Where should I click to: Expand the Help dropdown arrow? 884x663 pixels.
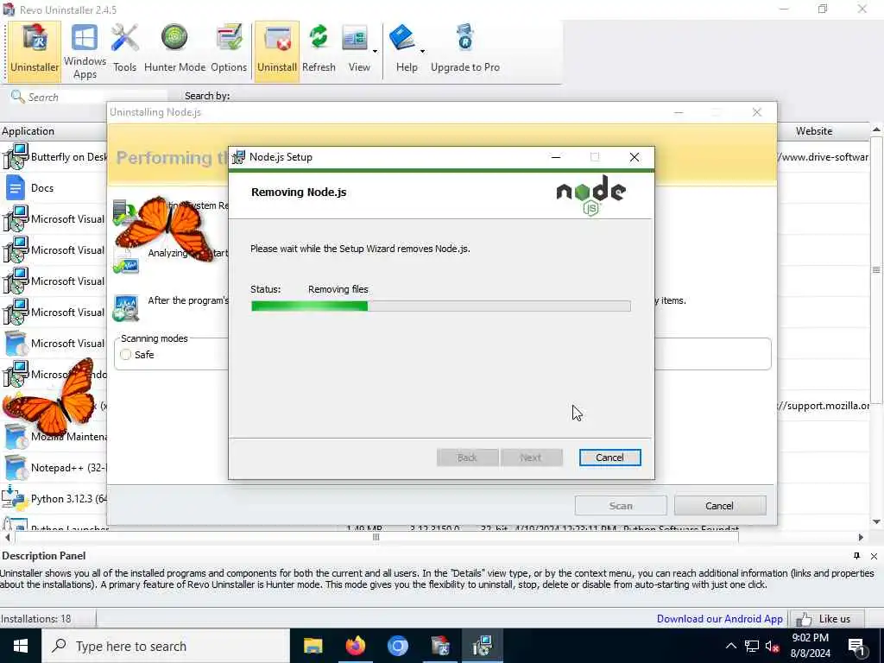(x=422, y=51)
